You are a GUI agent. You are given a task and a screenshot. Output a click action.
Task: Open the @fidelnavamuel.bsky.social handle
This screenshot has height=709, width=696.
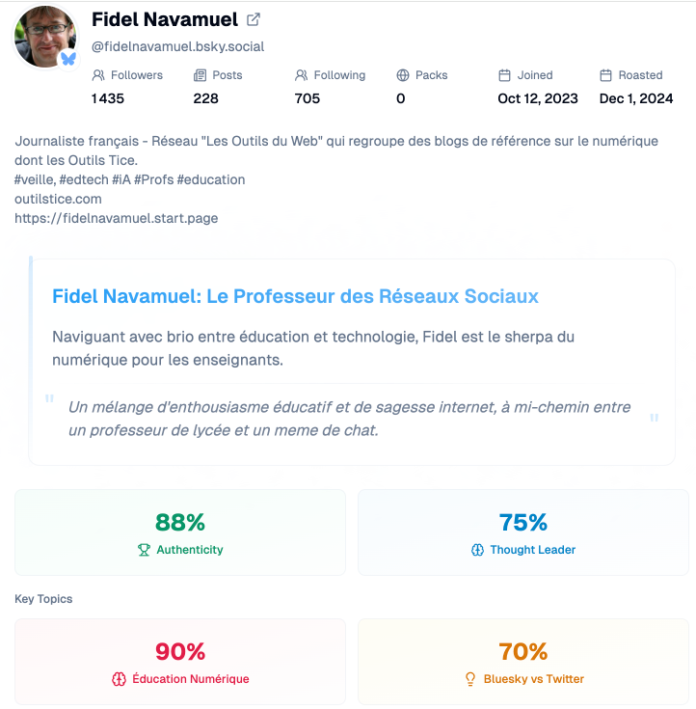[178, 46]
